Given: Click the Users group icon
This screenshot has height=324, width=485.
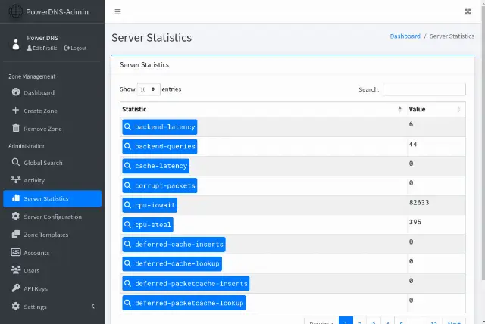Looking at the screenshot, I should (16, 269).
